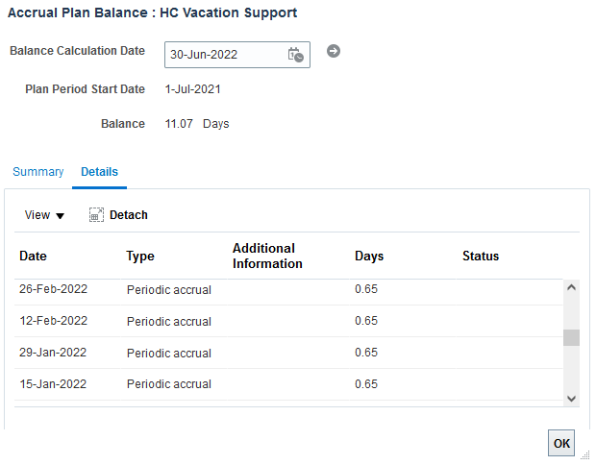This screenshot has width=596, height=465.
Task: Select the 26-Feb-2022 periodic accrual row
Action: coord(288,289)
